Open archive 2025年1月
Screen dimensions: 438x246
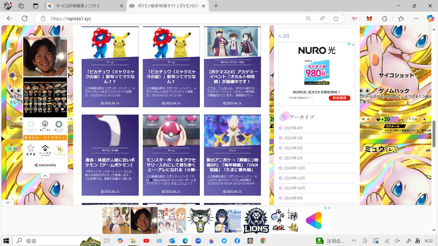pos(293,158)
